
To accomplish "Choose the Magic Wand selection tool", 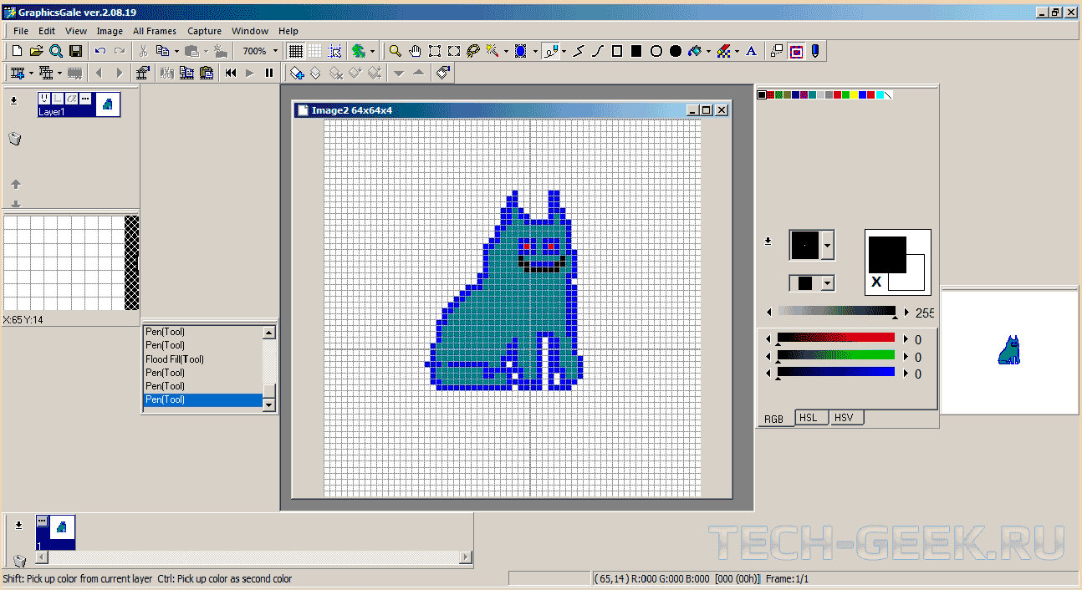I will [x=493, y=51].
